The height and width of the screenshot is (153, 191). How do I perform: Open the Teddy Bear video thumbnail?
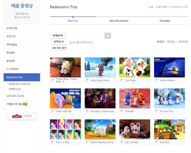pos(65,67)
